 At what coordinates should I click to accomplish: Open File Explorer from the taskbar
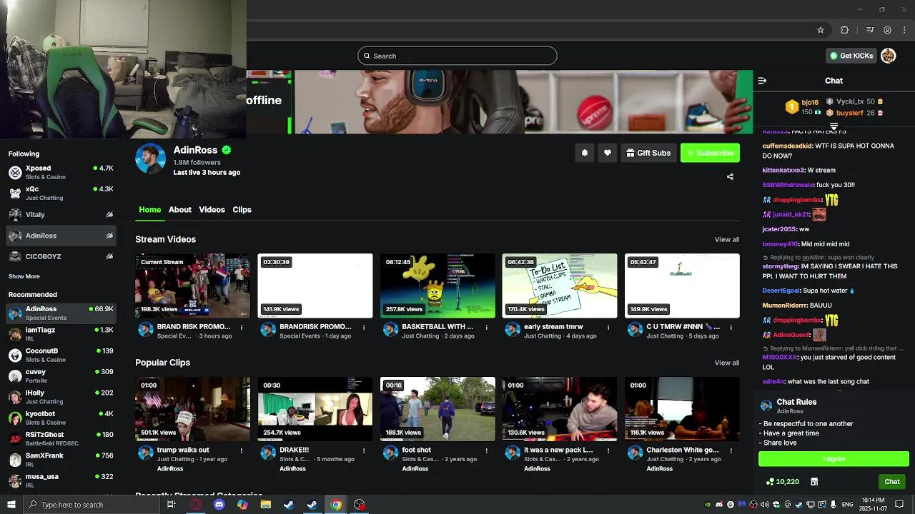tap(266, 505)
